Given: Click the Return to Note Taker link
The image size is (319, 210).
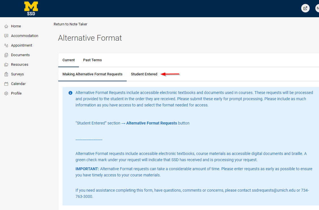Looking at the screenshot, I should (x=70, y=24).
